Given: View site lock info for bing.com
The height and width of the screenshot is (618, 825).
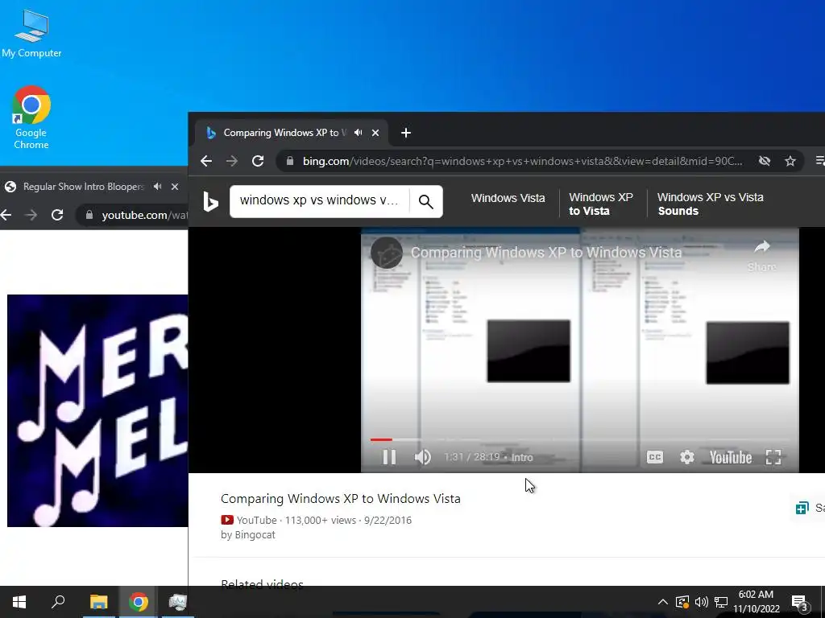Looking at the screenshot, I should click(x=289, y=161).
